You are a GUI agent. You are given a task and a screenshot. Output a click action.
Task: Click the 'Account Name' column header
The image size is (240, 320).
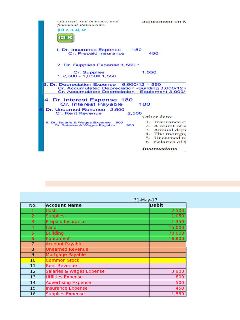pos(97,205)
